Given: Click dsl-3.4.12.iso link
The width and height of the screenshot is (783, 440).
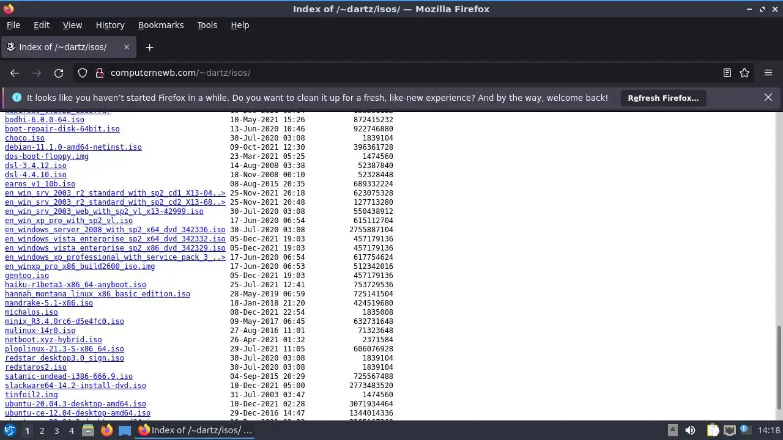Looking at the screenshot, I should [x=35, y=166].
